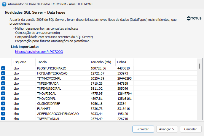Click the TOTVS logo icon
This screenshot has height=136, width=204.
click(x=194, y=18)
